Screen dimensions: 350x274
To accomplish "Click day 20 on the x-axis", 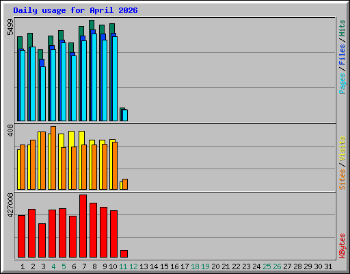I will pos(215,266).
